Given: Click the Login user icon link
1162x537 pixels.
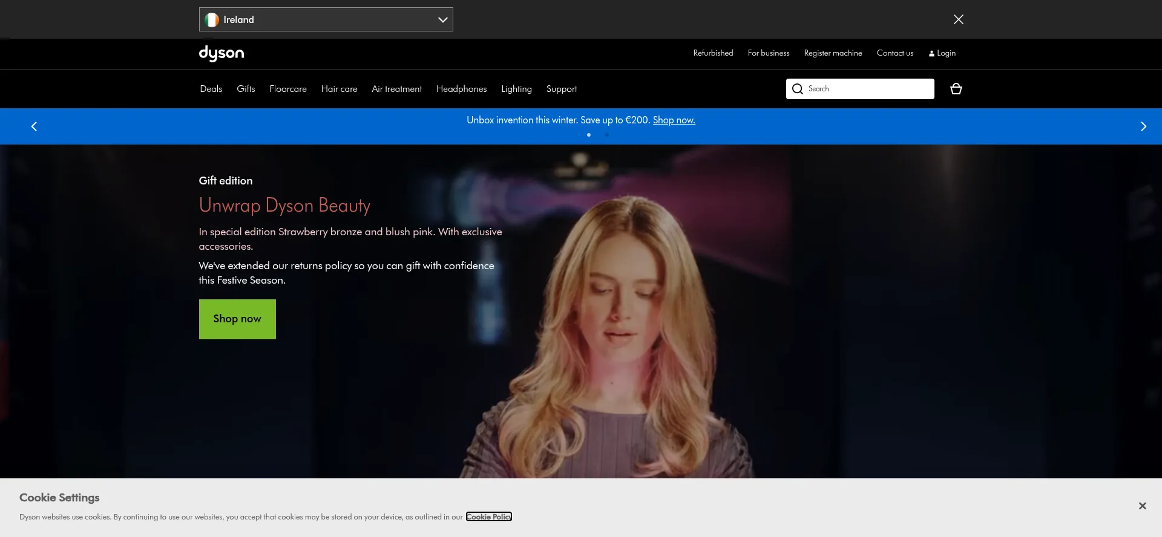Looking at the screenshot, I should point(942,53).
